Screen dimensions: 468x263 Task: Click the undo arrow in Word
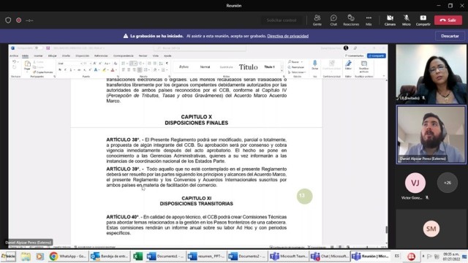pos(14,62)
